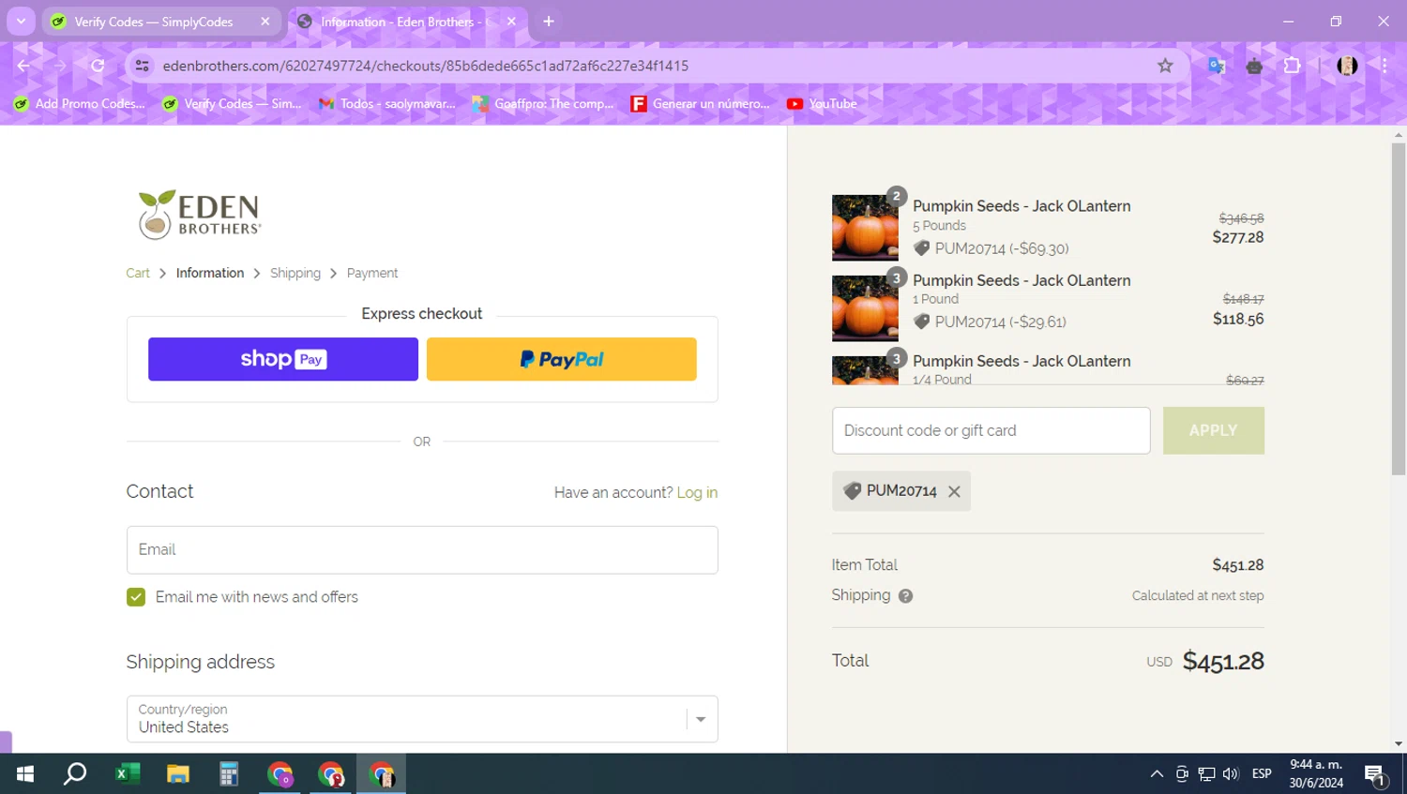Close the Verify Codes — SimplyCodes tab
The height and width of the screenshot is (794, 1407).
click(x=265, y=21)
